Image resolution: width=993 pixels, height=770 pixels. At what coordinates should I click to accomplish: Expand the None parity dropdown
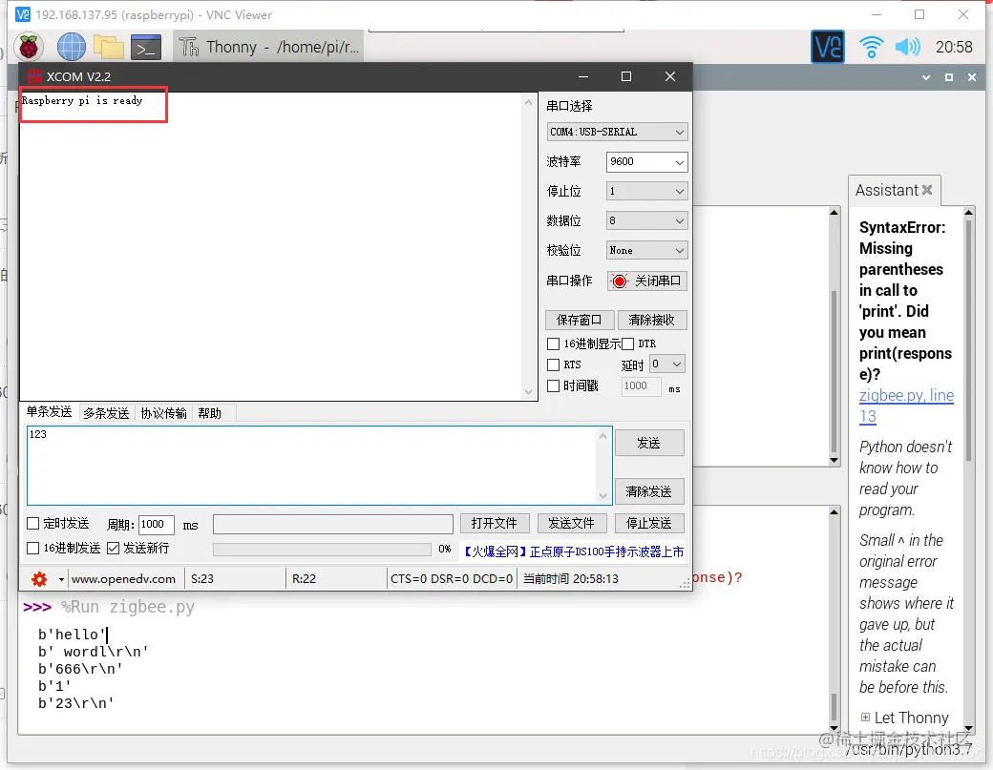646,251
